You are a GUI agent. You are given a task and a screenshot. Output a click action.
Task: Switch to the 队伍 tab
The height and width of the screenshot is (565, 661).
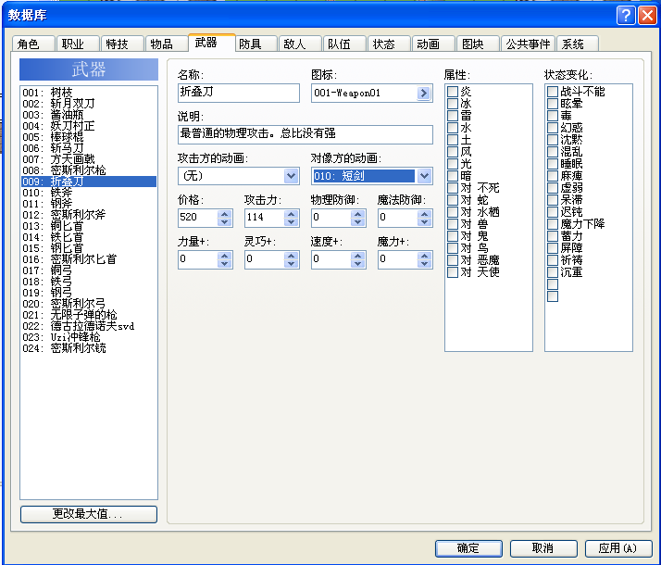[x=344, y=44]
